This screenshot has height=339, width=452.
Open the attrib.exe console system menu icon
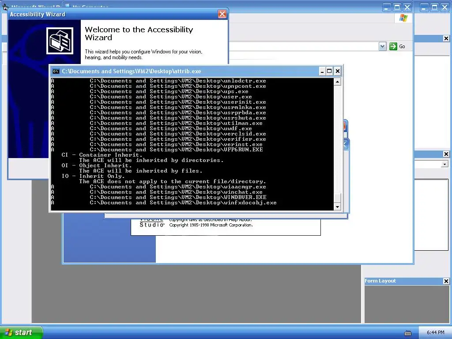coord(56,71)
